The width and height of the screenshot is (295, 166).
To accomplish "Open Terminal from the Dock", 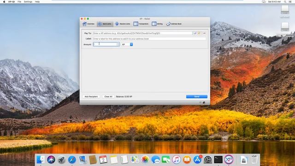I will [218, 160].
